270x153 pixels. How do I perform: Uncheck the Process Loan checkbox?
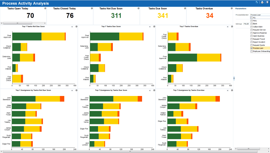pos(251,48)
